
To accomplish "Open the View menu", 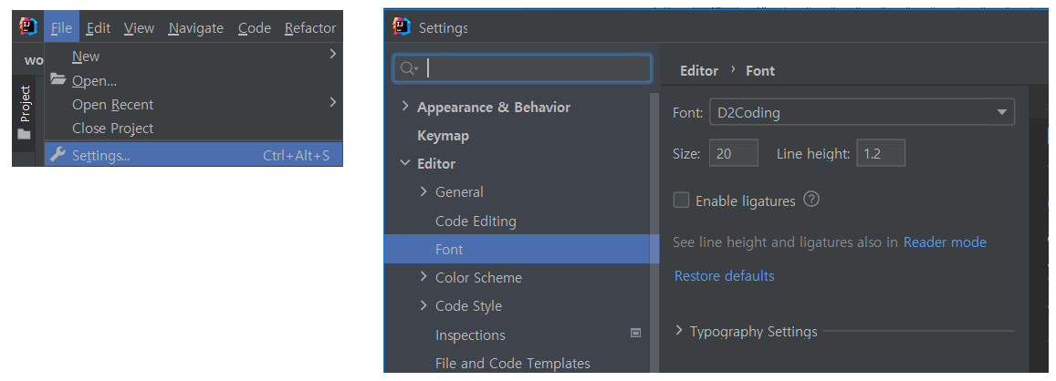I will [140, 27].
